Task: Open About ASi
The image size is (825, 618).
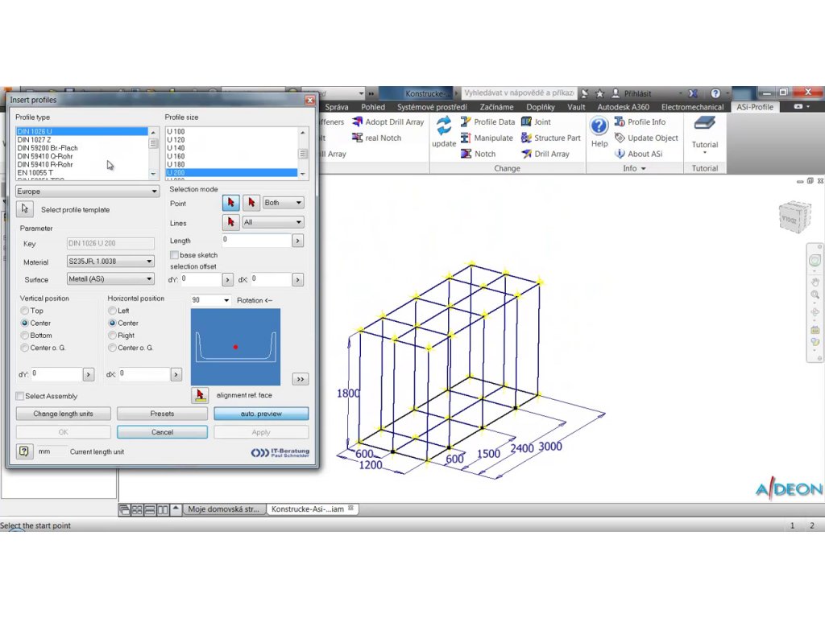Action: 638,154
